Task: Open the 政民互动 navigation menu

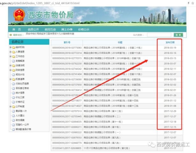Action: pos(50,30)
